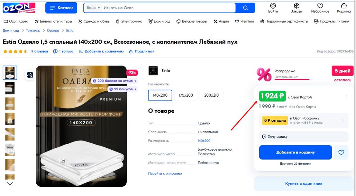Open the Каталог menu
This screenshot has width=356, height=196.
[61, 8]
